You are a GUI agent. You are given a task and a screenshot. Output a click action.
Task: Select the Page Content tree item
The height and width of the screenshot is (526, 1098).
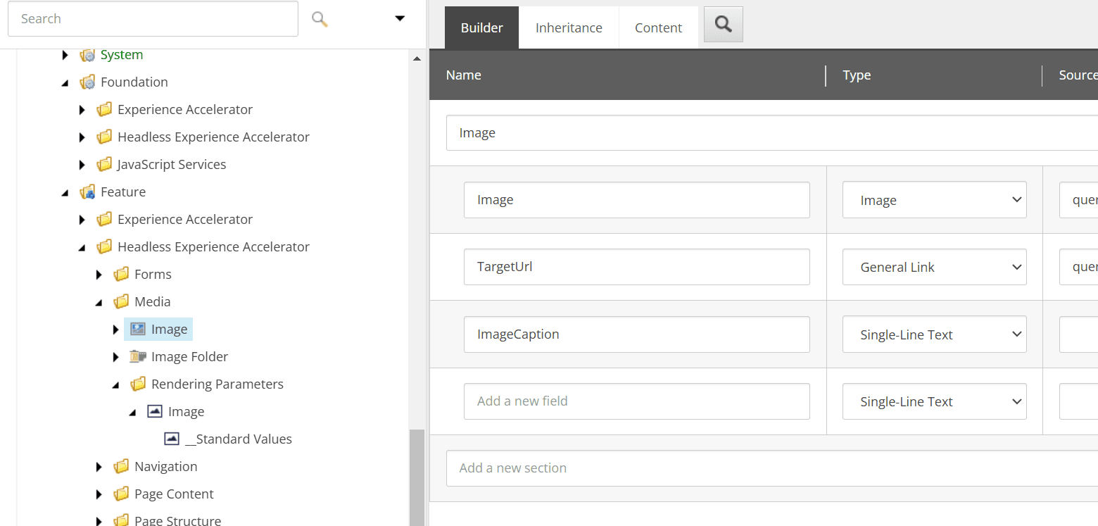point(174,494)
